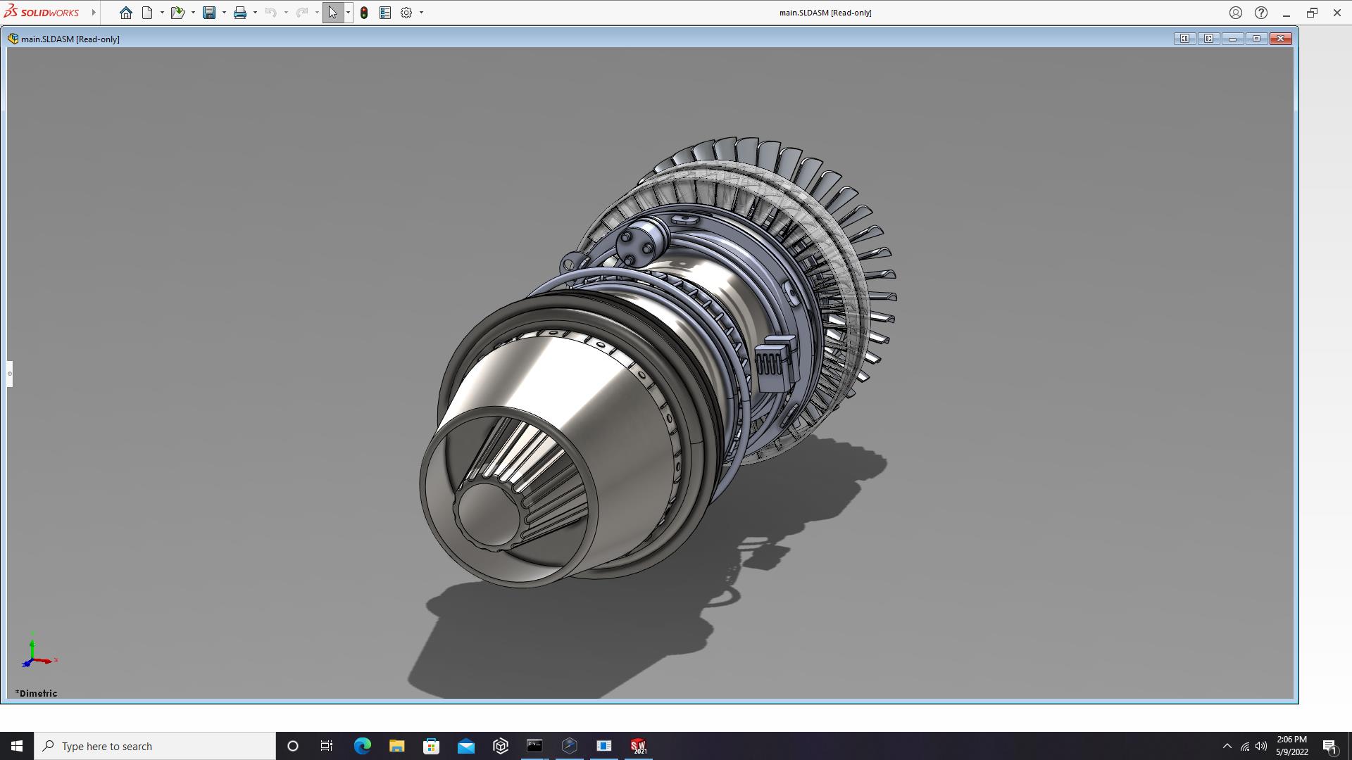The width and height of the screenshot is (1352, 760).
Task: Click the Windows Start button
Action: (17, 746)
